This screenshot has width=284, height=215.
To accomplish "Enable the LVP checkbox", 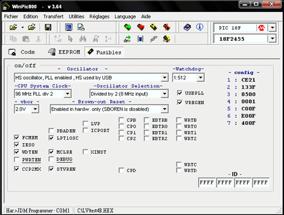I will pos(85,124).
